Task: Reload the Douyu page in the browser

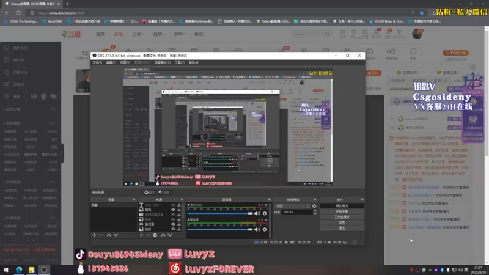Action: click(x=18, y=13)
